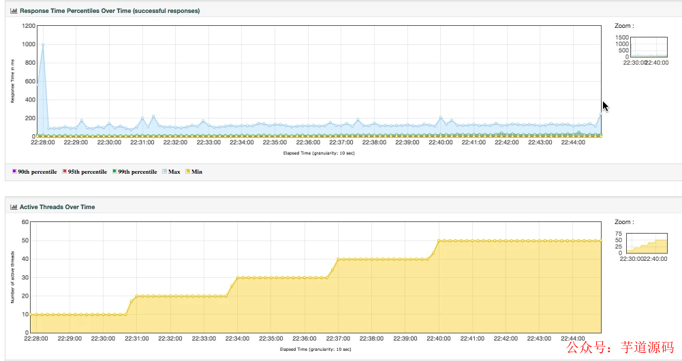The height and width of the screenshot is (361, 682).
Task: Click 'Zoom :' label beside active threads chart
Action: [624, 222]
